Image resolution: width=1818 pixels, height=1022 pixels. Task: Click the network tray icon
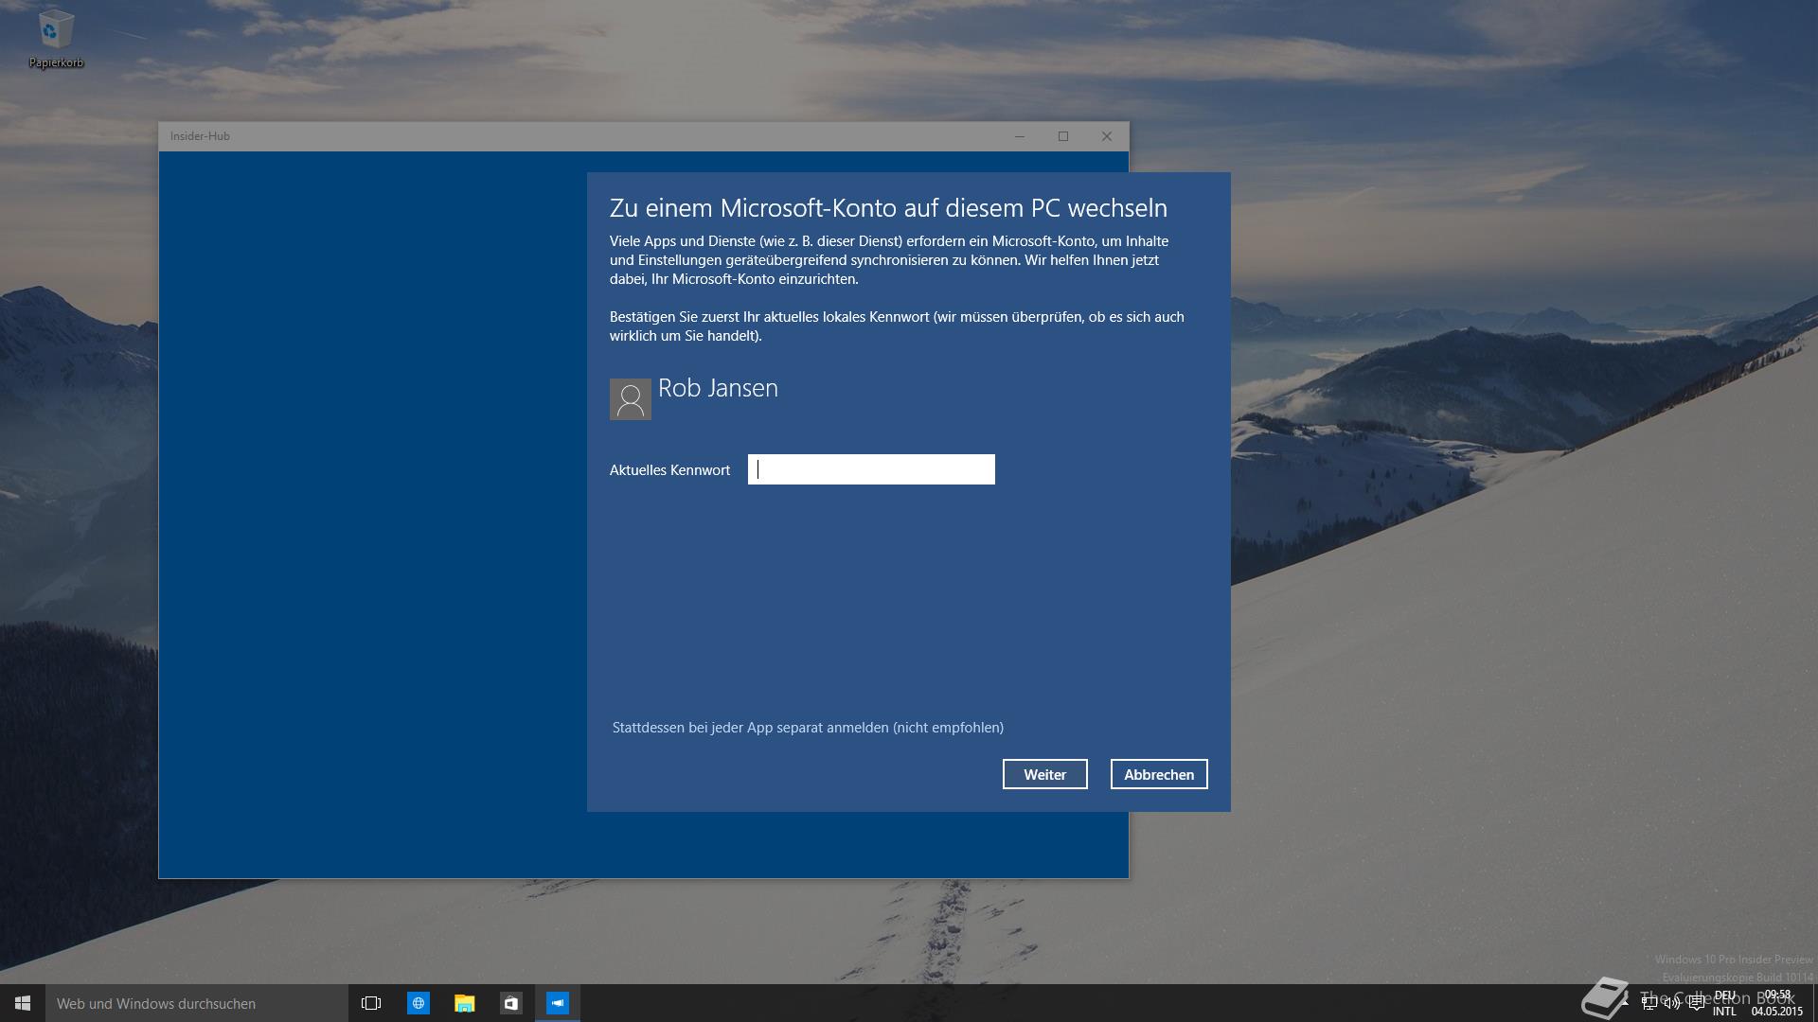(x=1649, y=1003)
